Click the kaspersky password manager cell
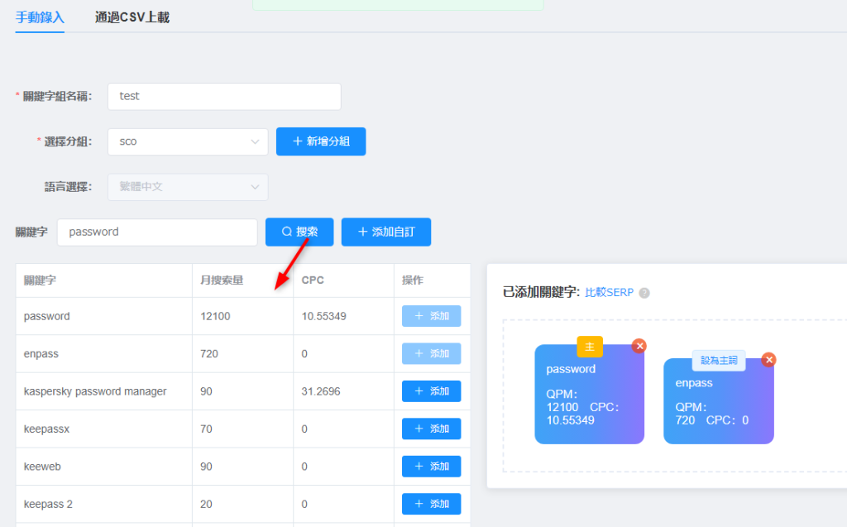The width and height of the screenshot is (847, 527). (x=103, y=391)
